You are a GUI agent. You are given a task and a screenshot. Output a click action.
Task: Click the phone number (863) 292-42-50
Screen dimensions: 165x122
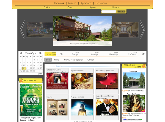[134, 120]
